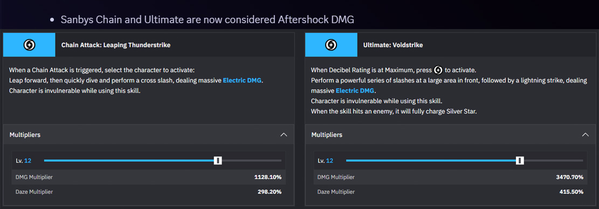Click level number 12 in Ultimate panel

coord(329,161)
